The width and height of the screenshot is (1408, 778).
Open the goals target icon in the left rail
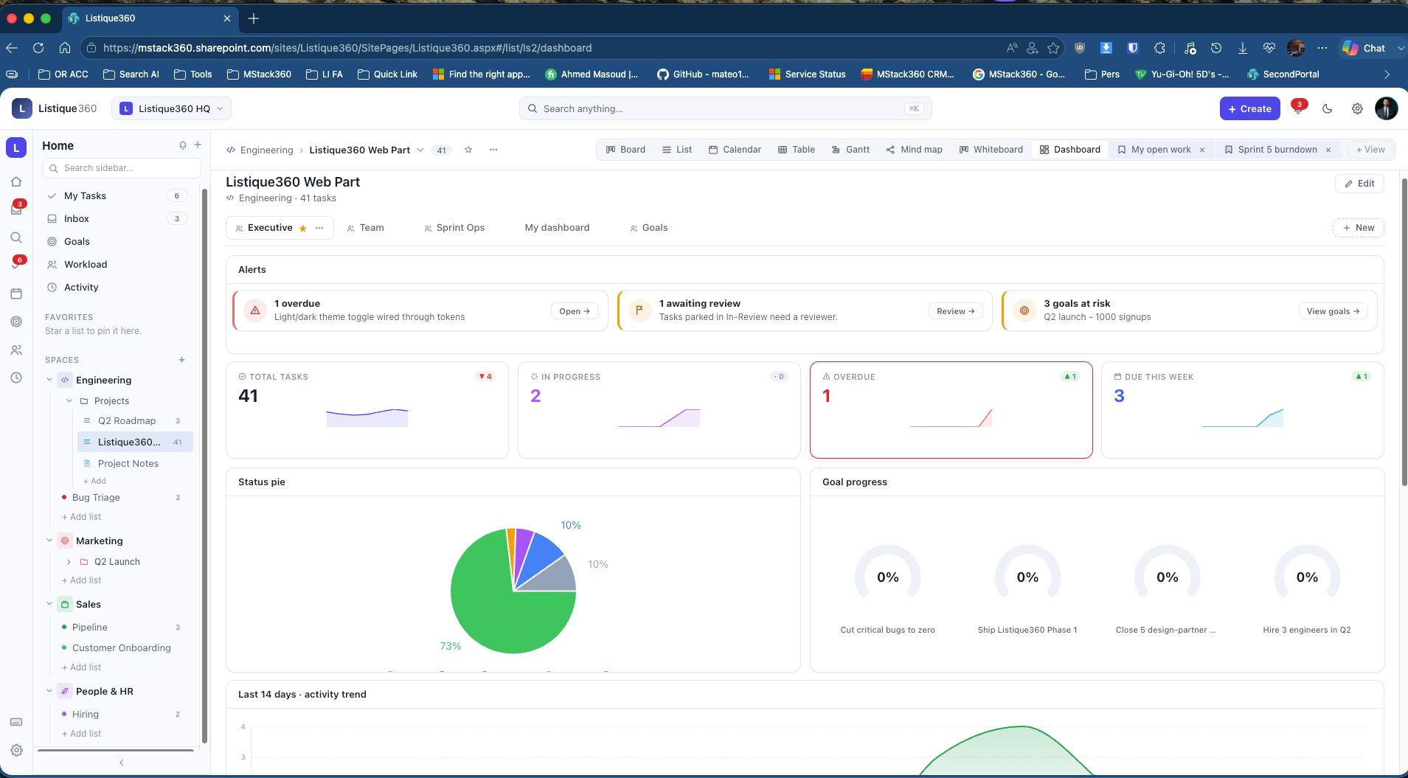tap(16, 322)
